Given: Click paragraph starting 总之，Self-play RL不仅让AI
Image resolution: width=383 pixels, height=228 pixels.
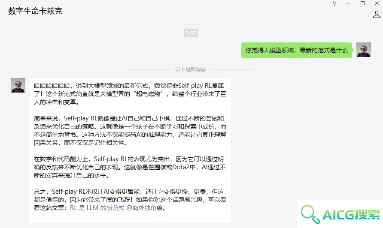Looking at the screenshot, I should [x=130, y=200].
